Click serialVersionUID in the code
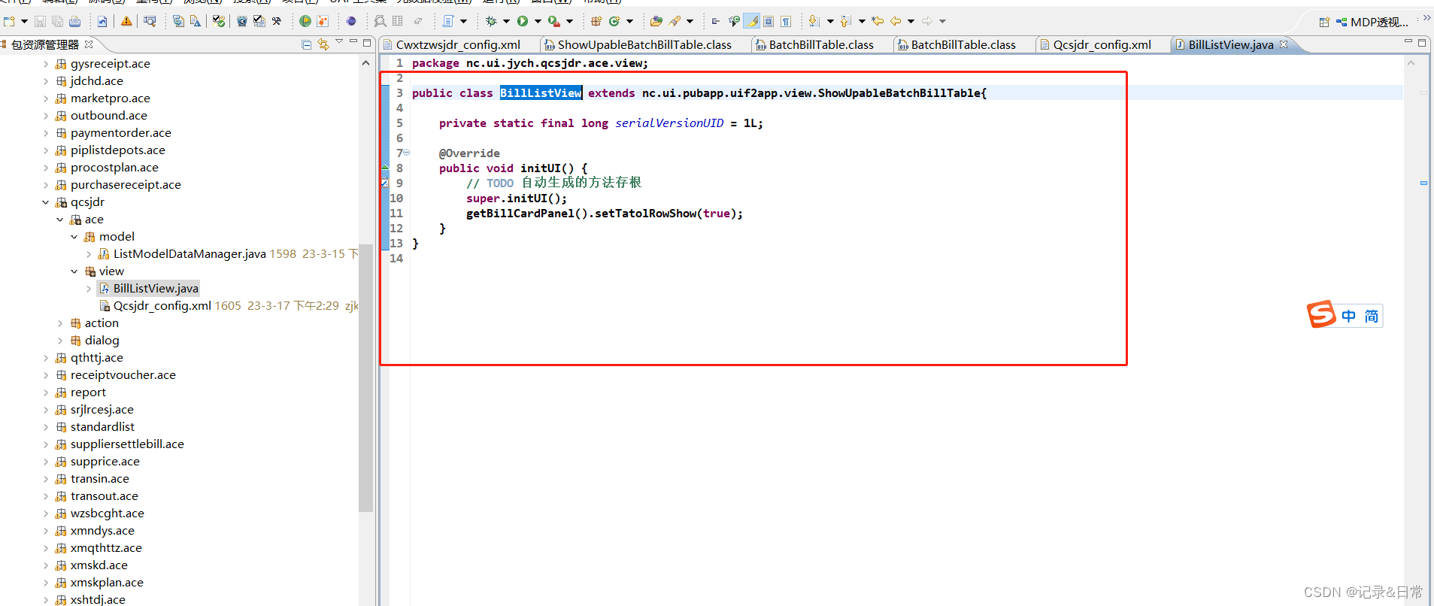1434x606 pixels. 669,123
